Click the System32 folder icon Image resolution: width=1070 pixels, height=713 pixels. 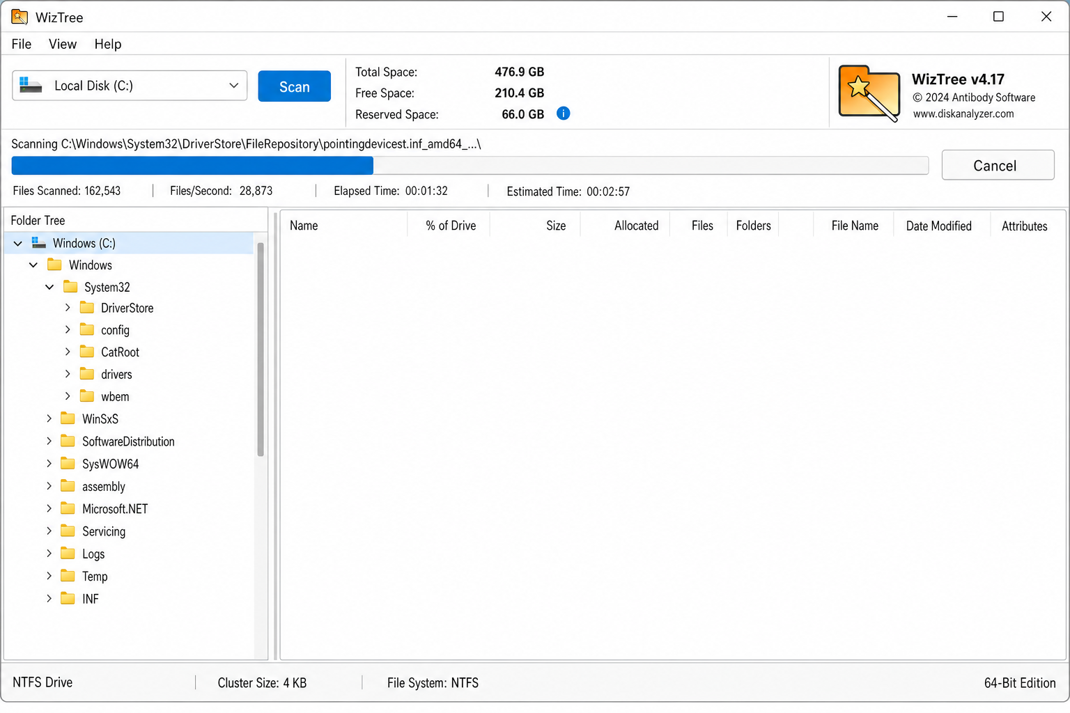pyautogui.click(x=70, y=286)
